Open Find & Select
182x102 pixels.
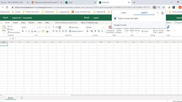(x=161, y=31)
